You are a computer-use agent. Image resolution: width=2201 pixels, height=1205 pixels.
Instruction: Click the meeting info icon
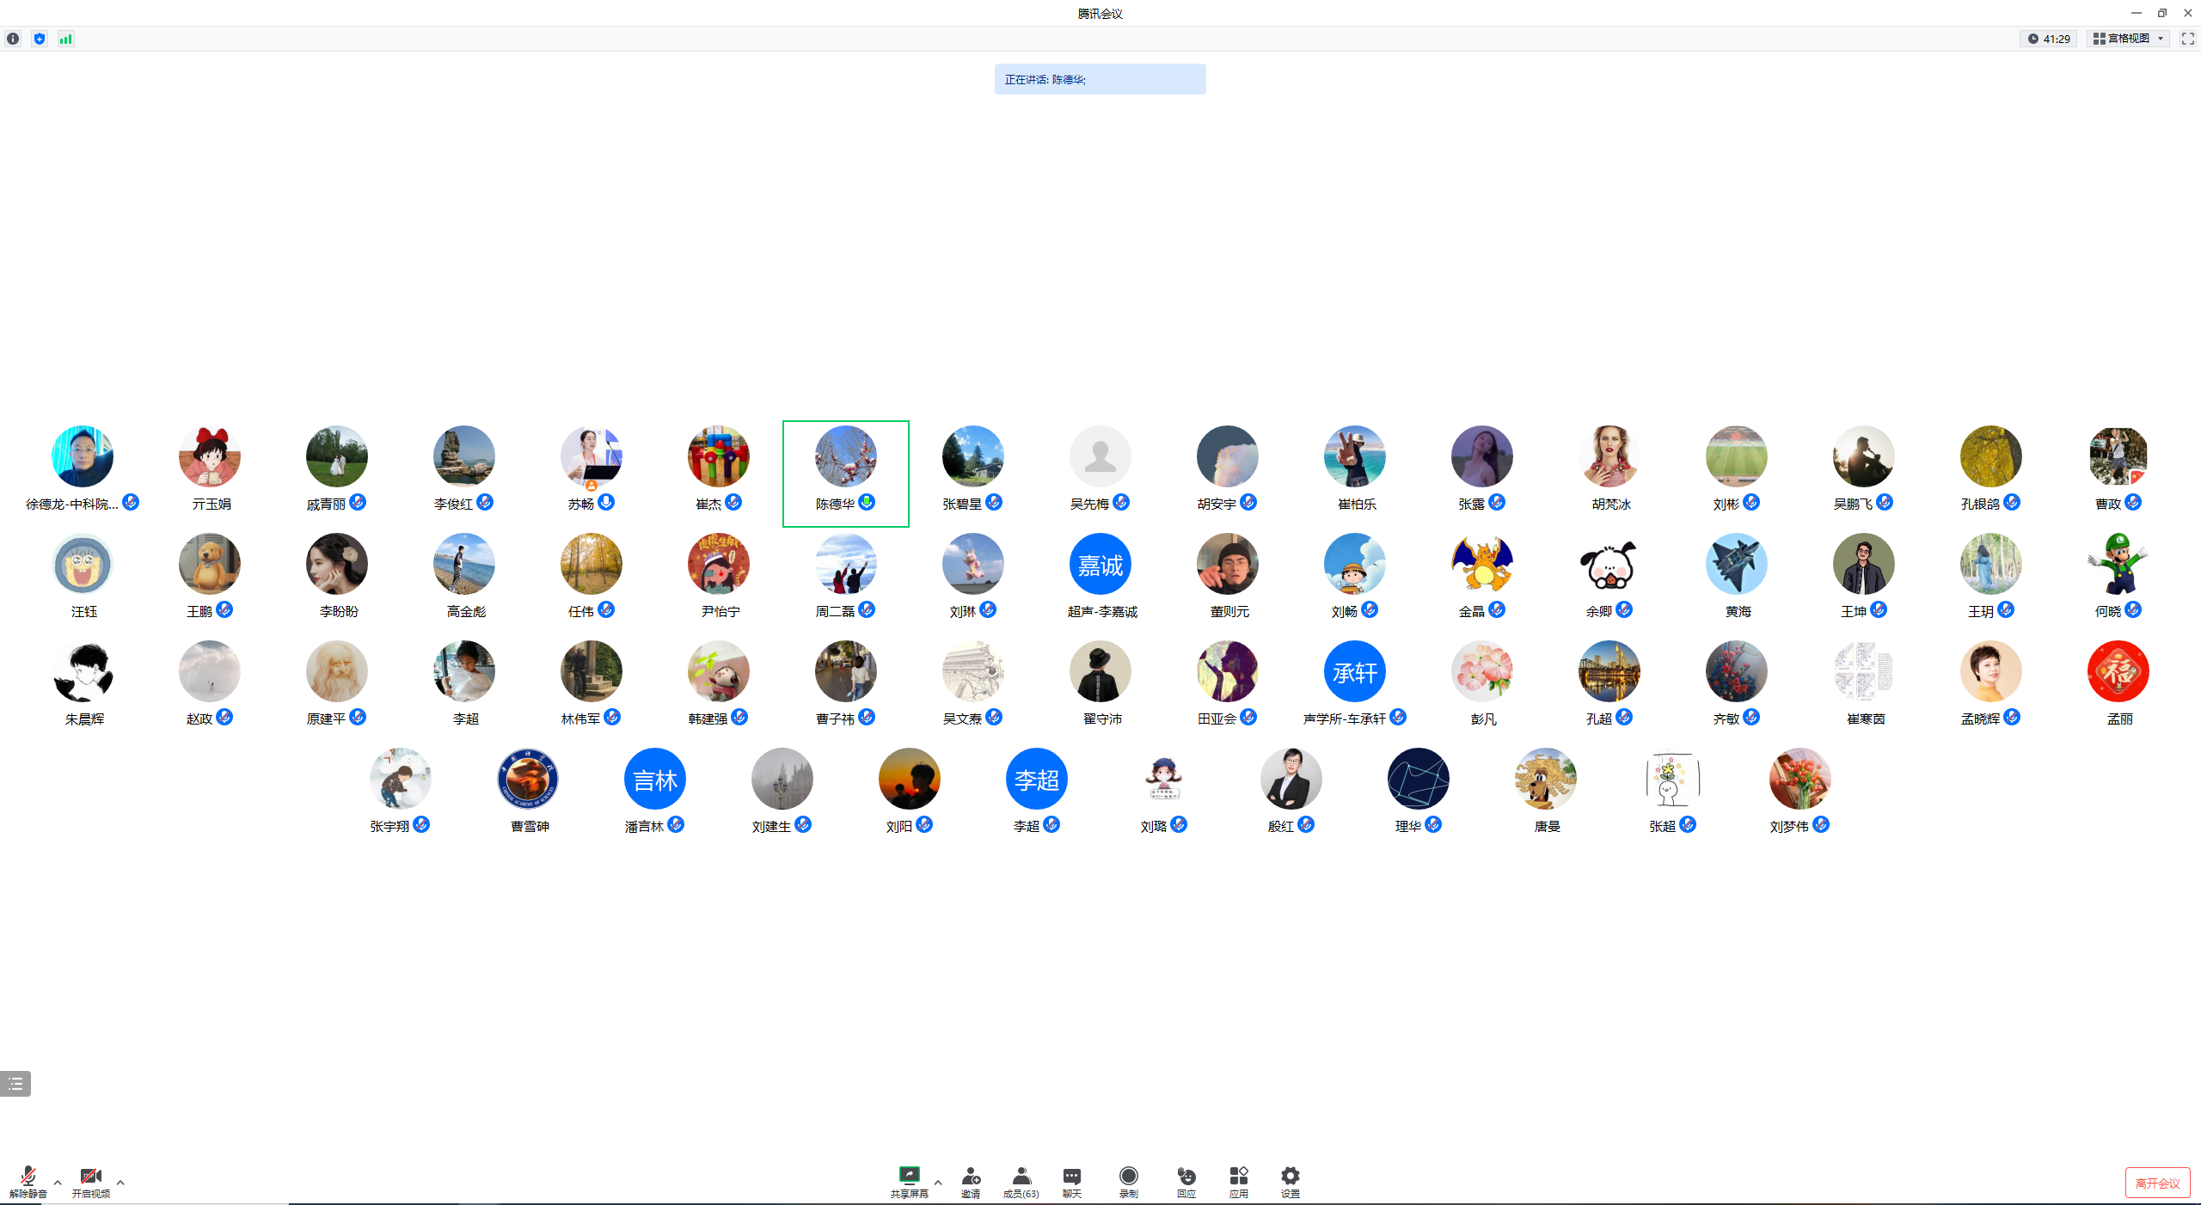13,39
